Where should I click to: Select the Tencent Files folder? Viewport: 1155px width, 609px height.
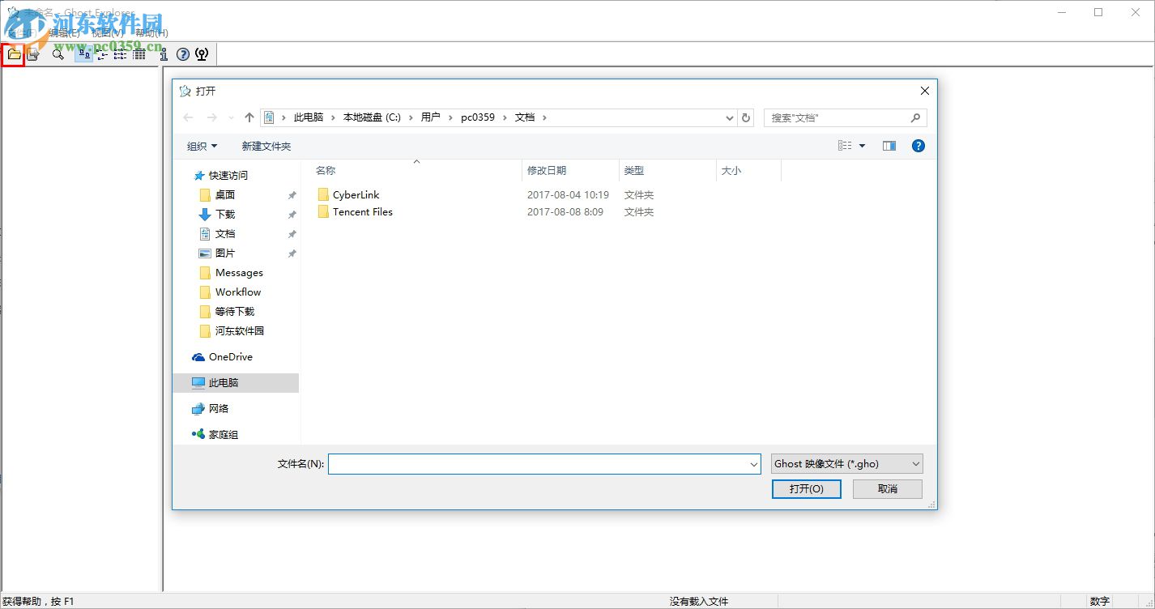(361, 212)
